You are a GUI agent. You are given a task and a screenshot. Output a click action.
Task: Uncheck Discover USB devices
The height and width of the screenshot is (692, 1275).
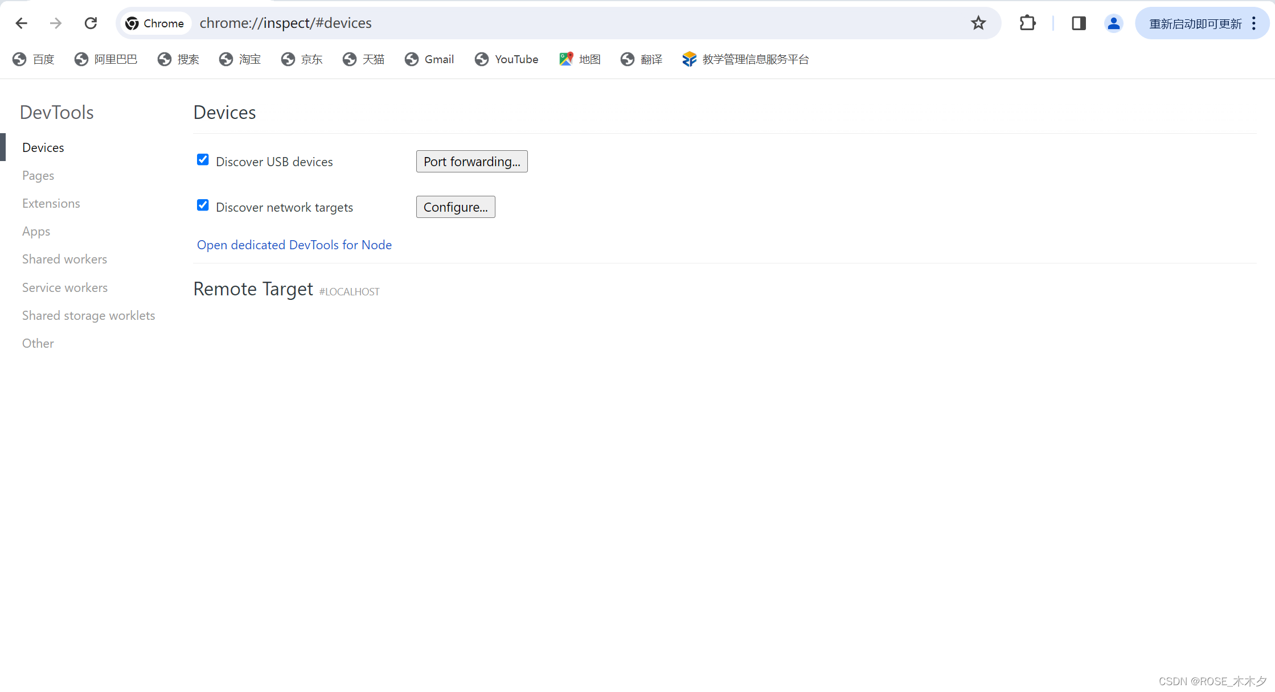(x=203, y=160)
